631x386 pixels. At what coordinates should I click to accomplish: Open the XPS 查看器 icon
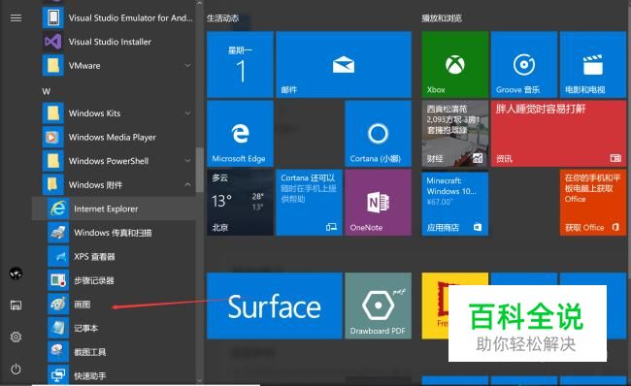click(58, 257)
